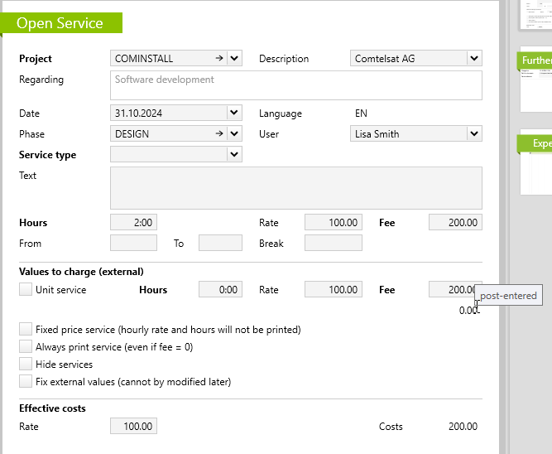This screenshot has height=454, width=552.
Task: Click the From time field
Action: (x=133, y=243)
